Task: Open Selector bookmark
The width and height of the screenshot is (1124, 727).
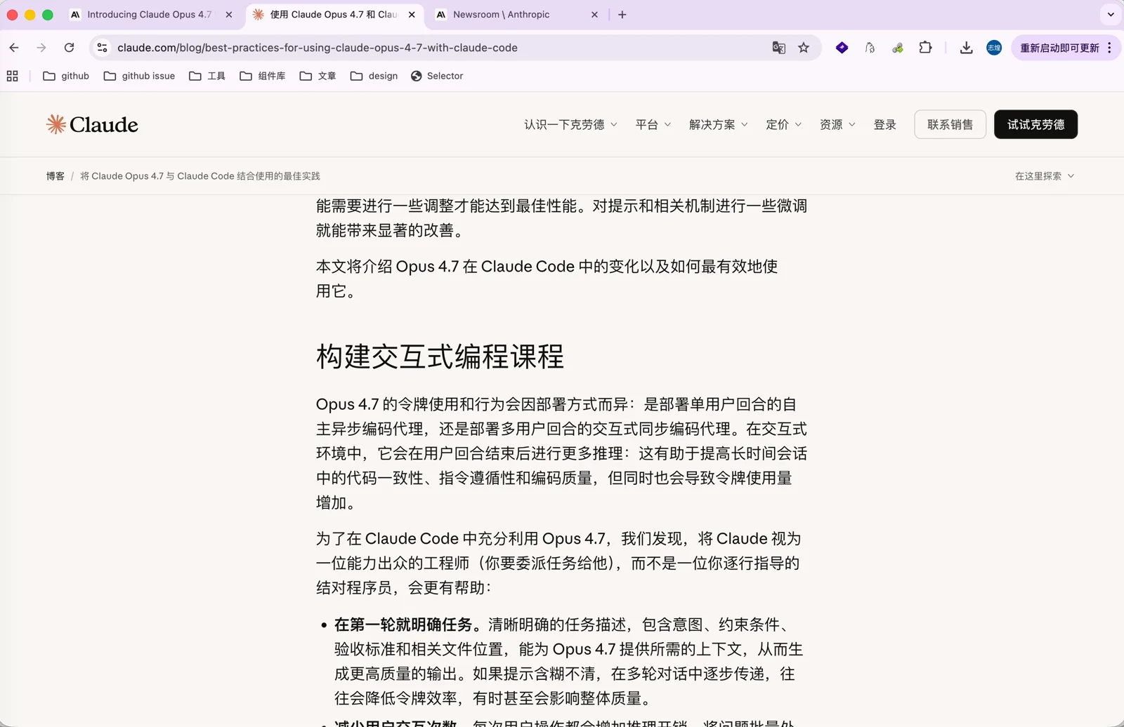Action: [x=437, y=76]
